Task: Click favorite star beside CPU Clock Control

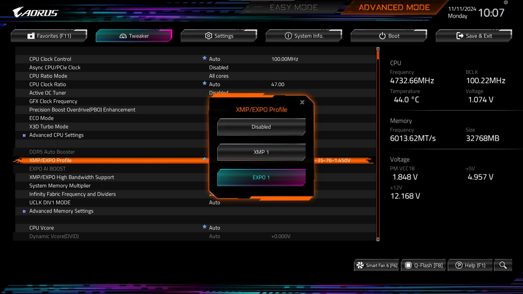Action: tap(205, 58)
